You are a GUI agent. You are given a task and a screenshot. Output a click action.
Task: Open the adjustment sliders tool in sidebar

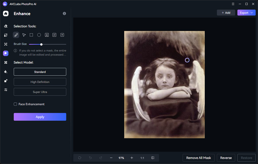[6, 90]
